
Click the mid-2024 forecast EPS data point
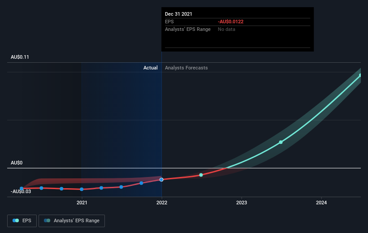coord(360,75)
